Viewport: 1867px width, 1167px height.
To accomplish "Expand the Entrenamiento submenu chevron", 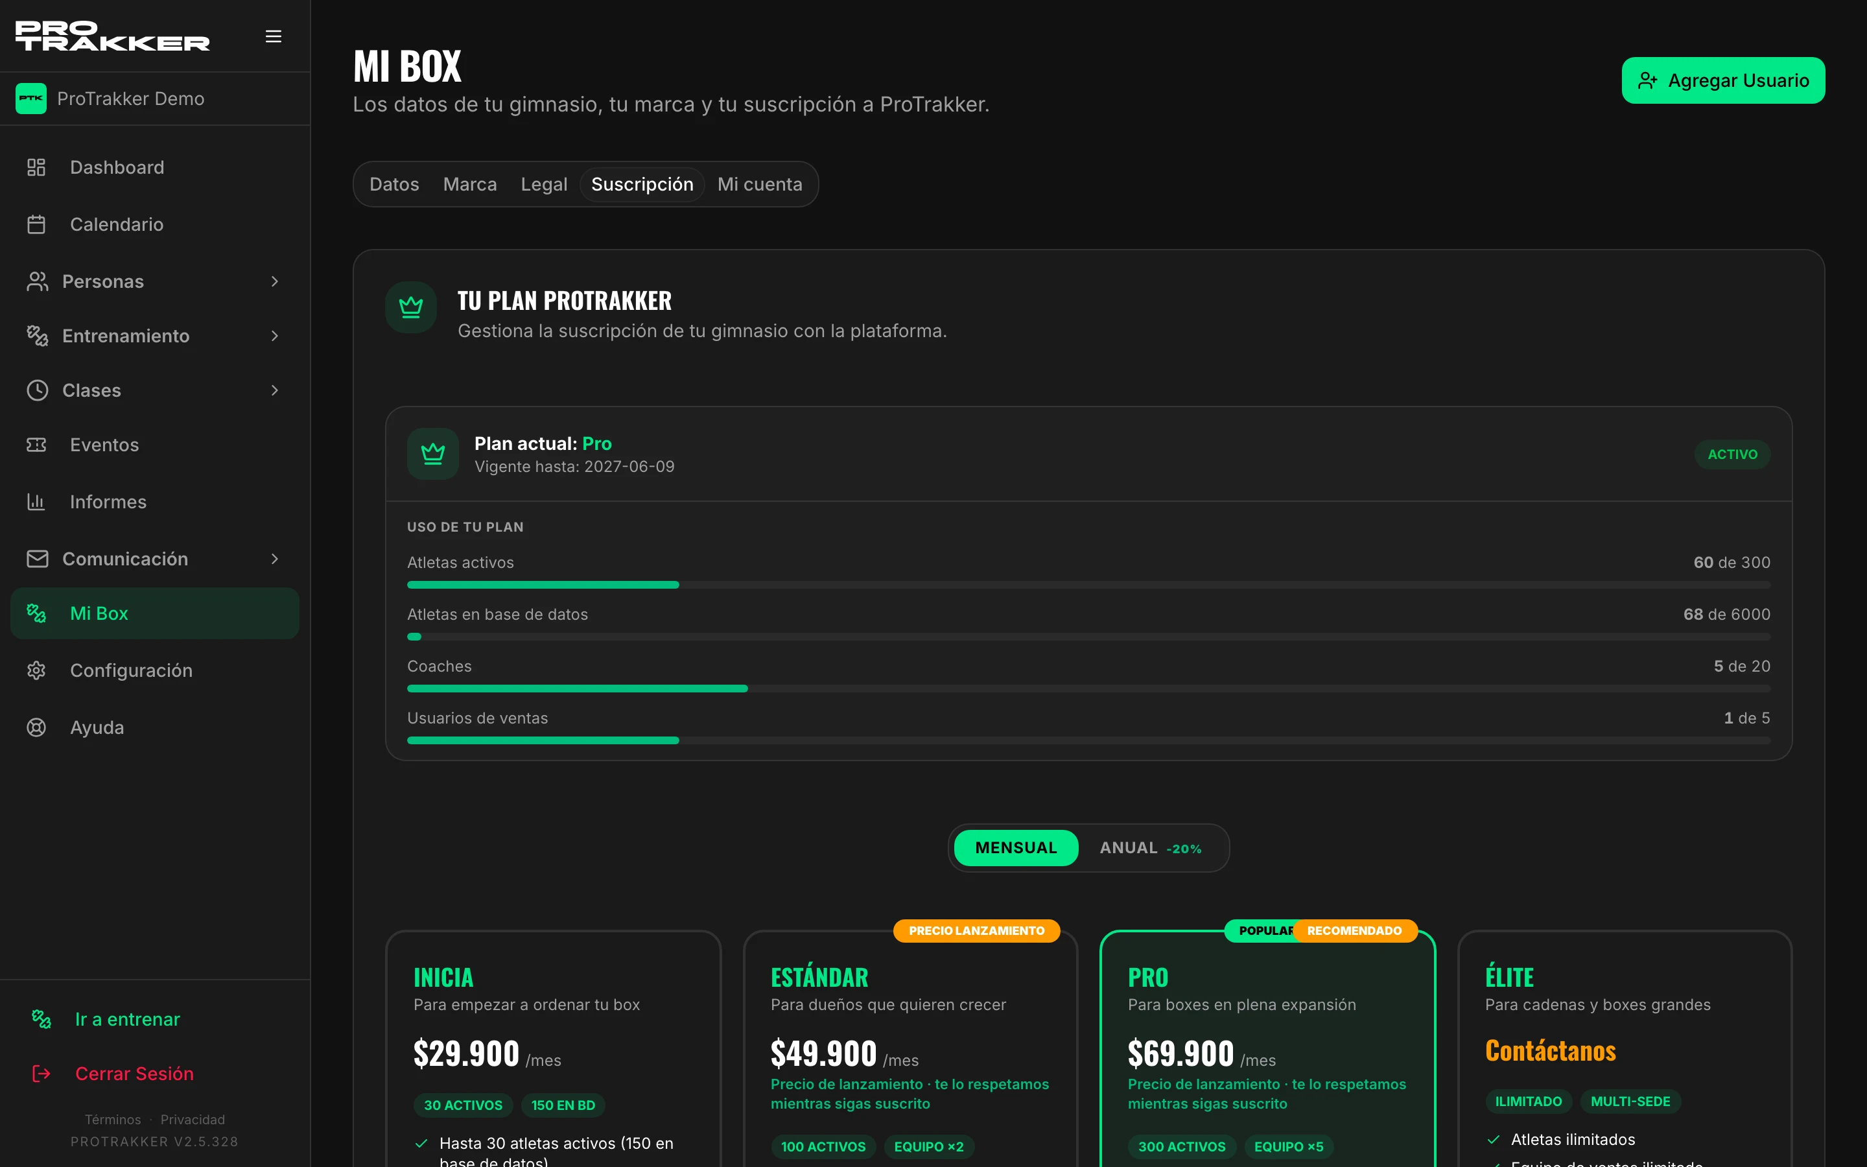I will click(275, 336).
